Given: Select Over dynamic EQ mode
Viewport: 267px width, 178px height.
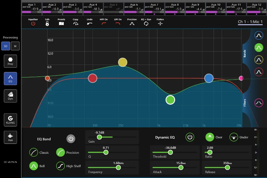Looking at the screenshot, I should (210, 137).
